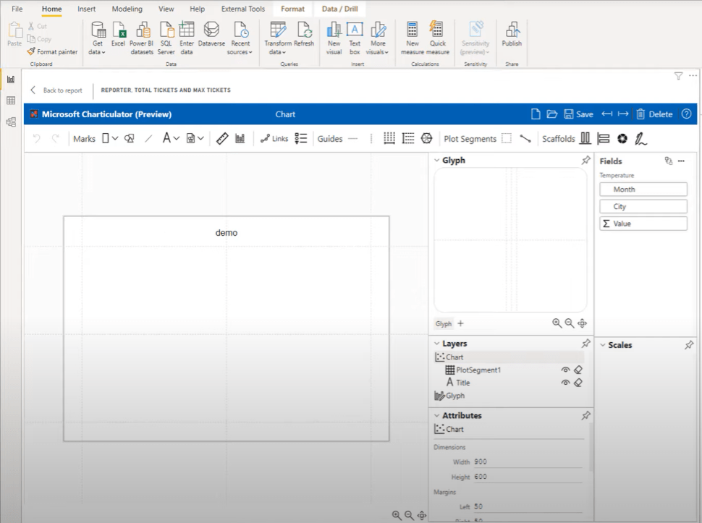Select the line mark tool
Viewport: 702px width, 523px height.
point(148,139)
